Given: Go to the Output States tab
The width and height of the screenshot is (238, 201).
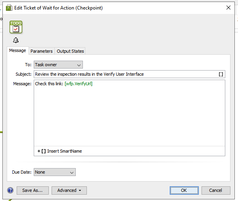Looking at the screenshot, I should [x=70, y=51].
